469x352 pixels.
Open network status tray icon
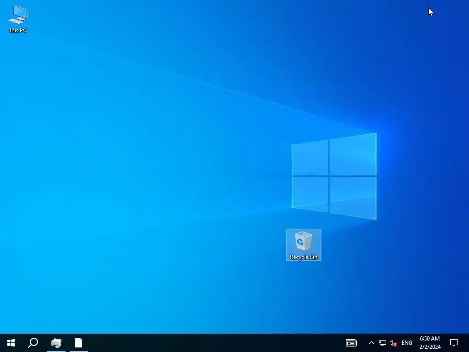pos(382,343)
